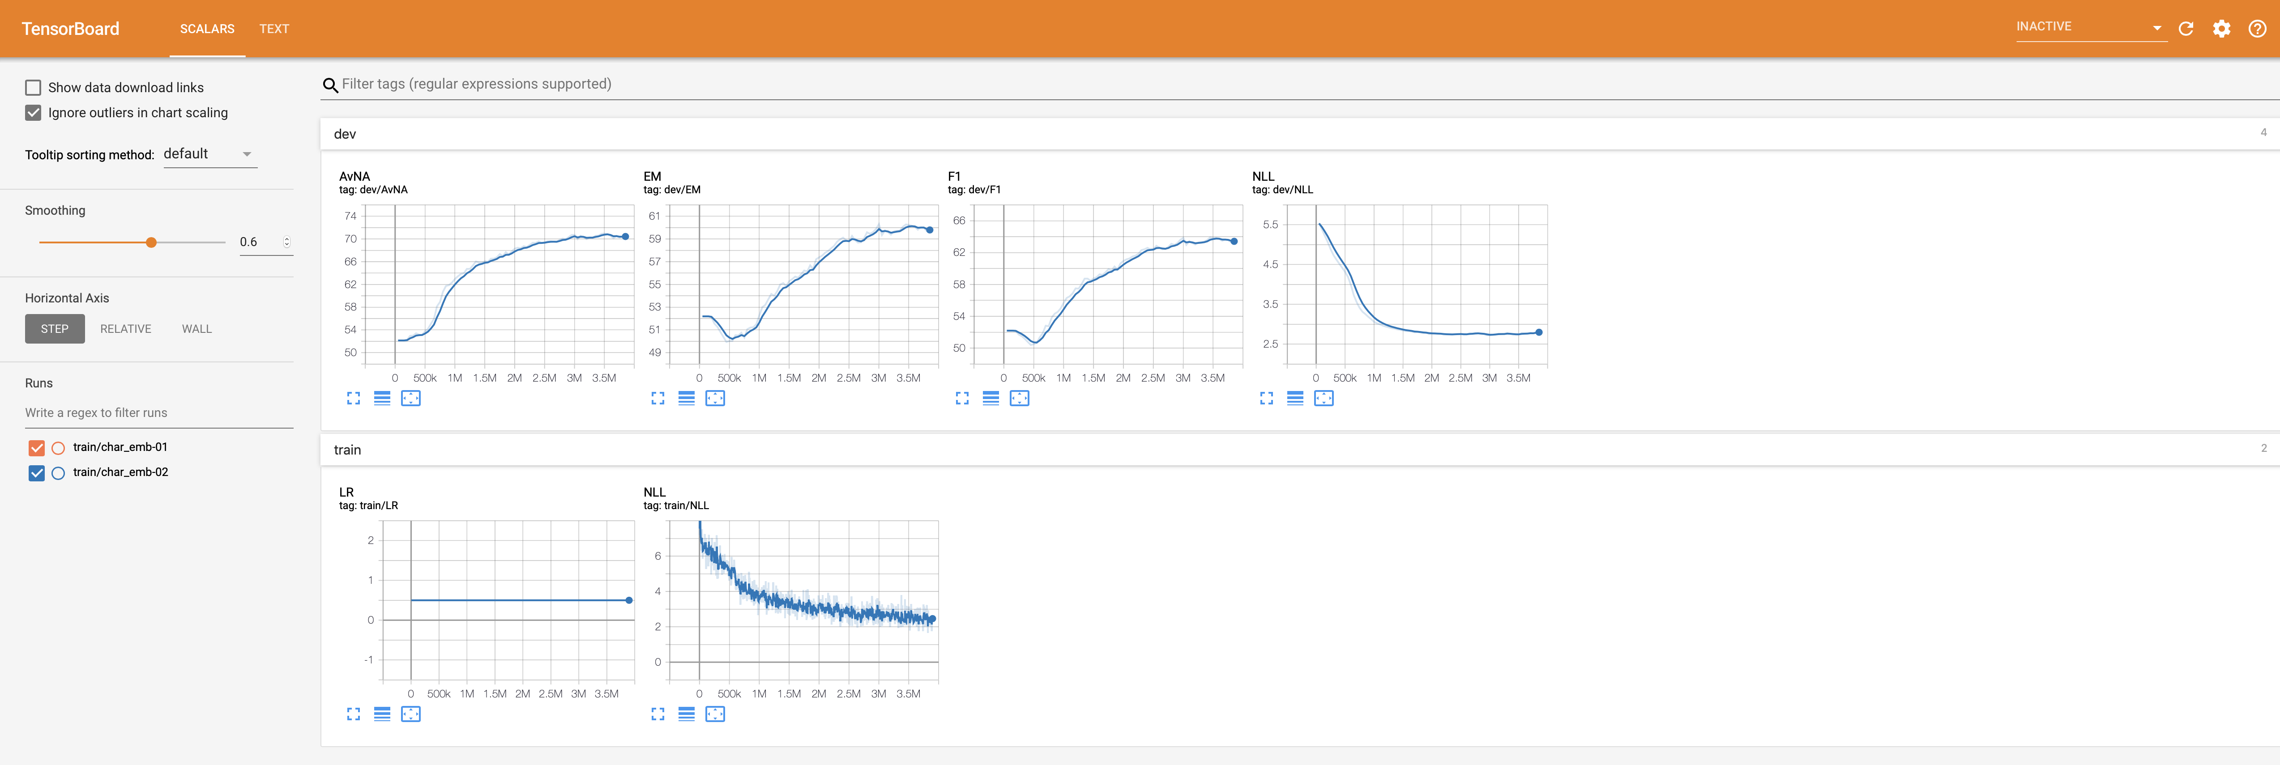Select the SCALARS tab
Screen dimensions: 2280x765
(207, 29)
